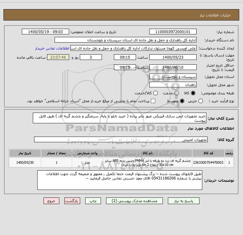Click the تاریخ نیاز column header
The width and height of the screenshot is (243, 235).
pyautogui.click(x=25, y=153)
